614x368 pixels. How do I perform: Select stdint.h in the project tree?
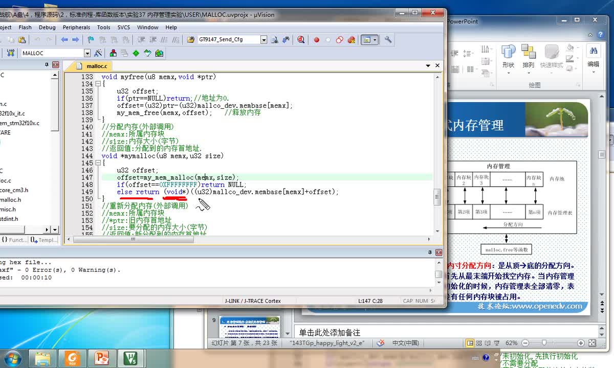tap(9, 219)
